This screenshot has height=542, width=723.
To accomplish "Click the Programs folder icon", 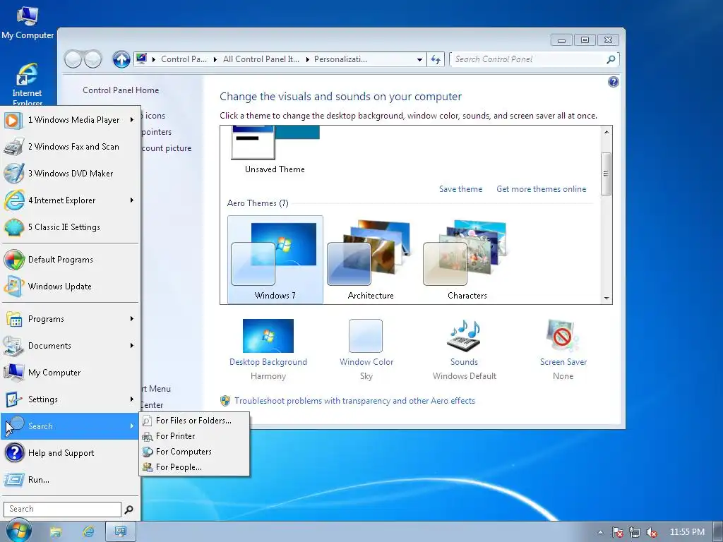I will point(14,319).
